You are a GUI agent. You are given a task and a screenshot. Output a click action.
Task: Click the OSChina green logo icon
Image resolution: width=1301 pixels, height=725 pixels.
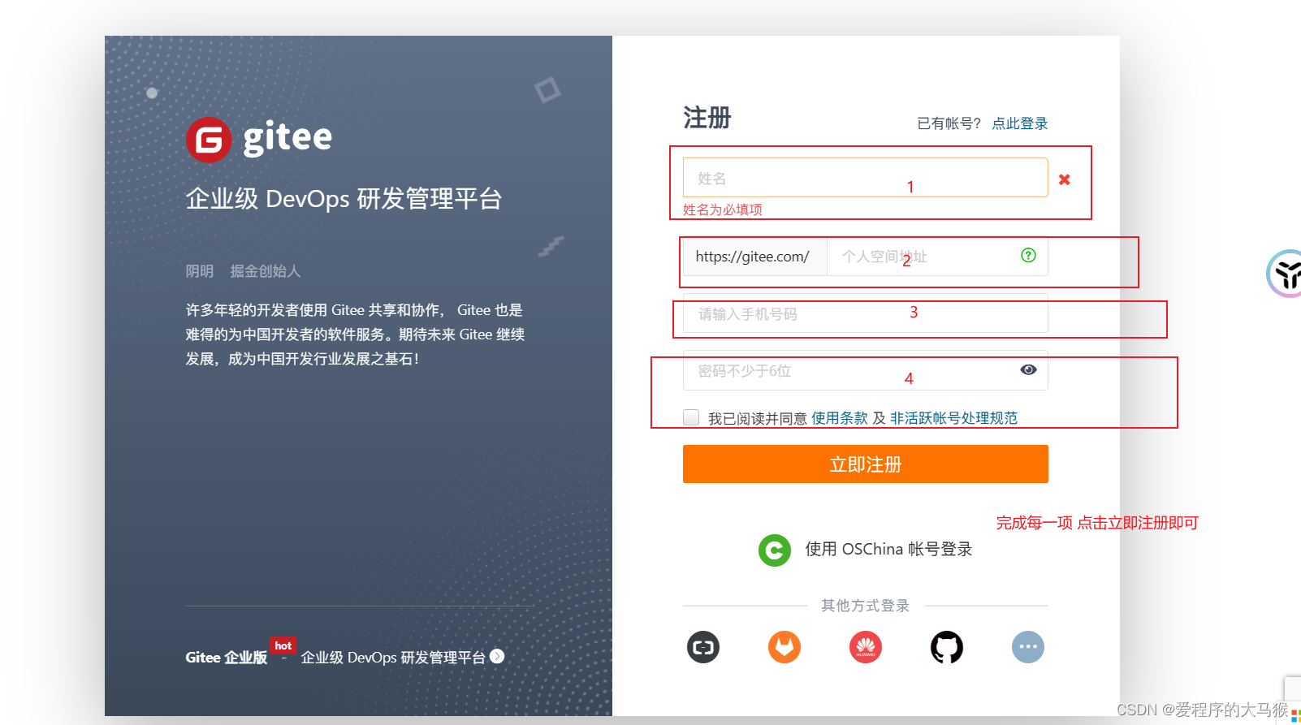click(x=775, y=550)
